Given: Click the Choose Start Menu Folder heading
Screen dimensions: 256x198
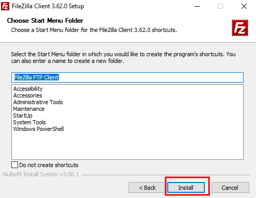Looking at the screenshot, I should pos(45,21).
